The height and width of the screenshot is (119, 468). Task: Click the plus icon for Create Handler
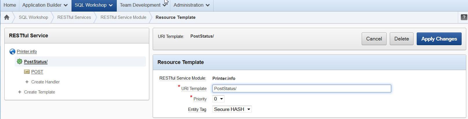pyautogui.click(x=27, y=82)
